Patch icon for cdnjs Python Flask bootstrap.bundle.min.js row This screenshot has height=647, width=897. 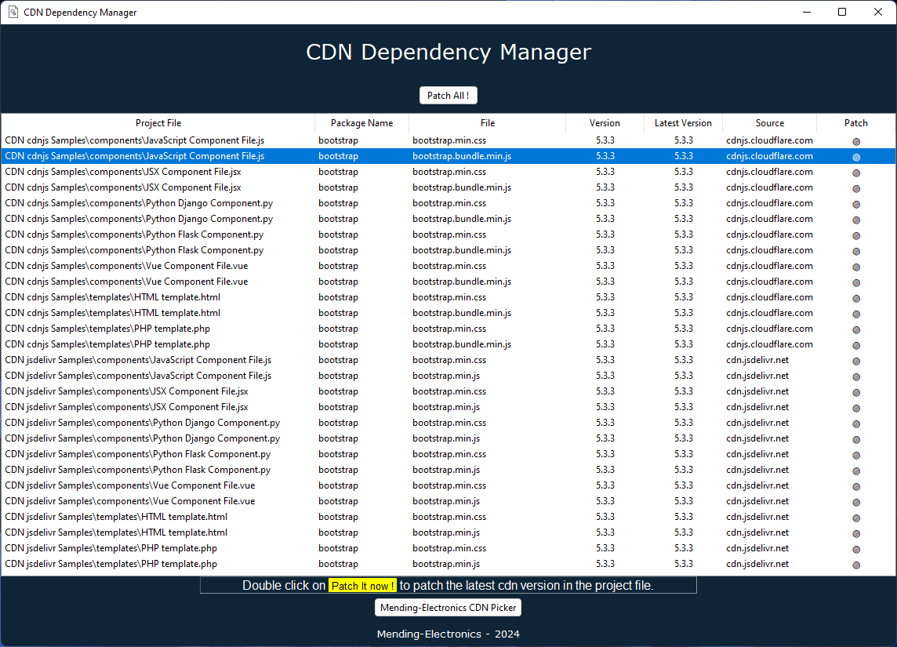855,251
